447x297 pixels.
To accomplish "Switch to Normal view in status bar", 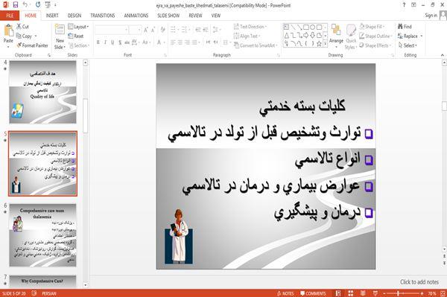I will pos(338,293).
